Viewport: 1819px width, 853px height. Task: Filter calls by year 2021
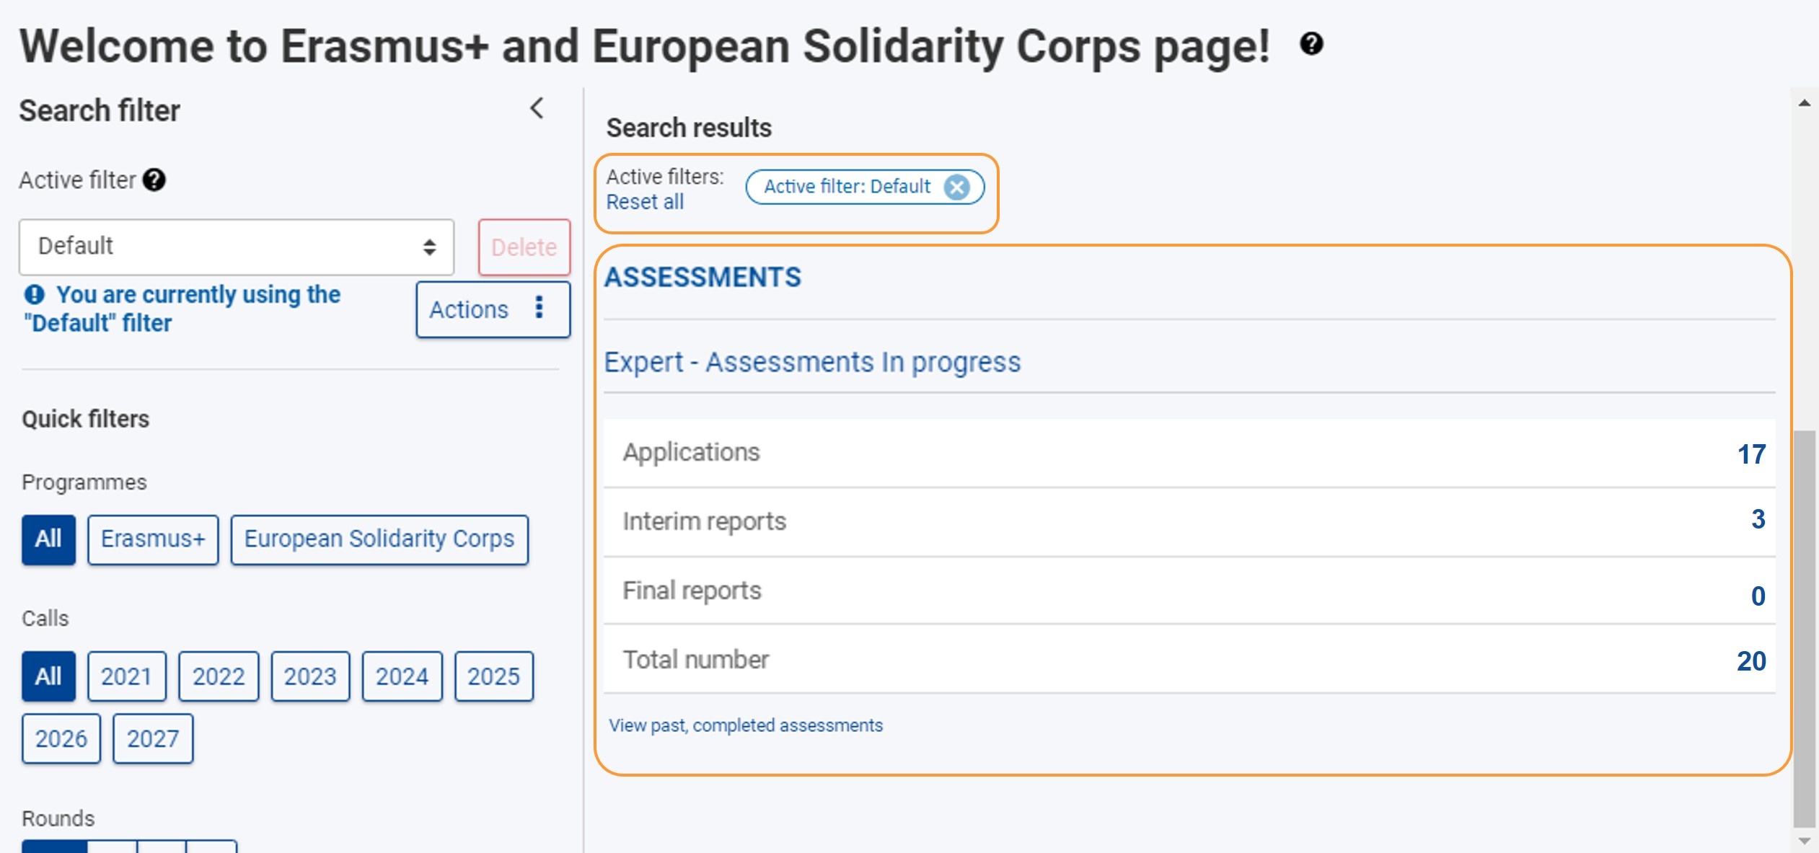tap(127, 676)
